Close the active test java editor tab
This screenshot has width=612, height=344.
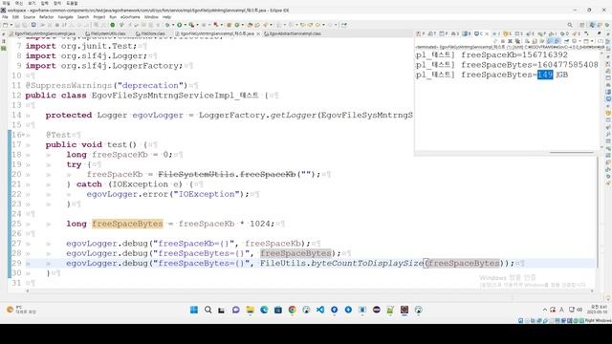click(257, 34)
